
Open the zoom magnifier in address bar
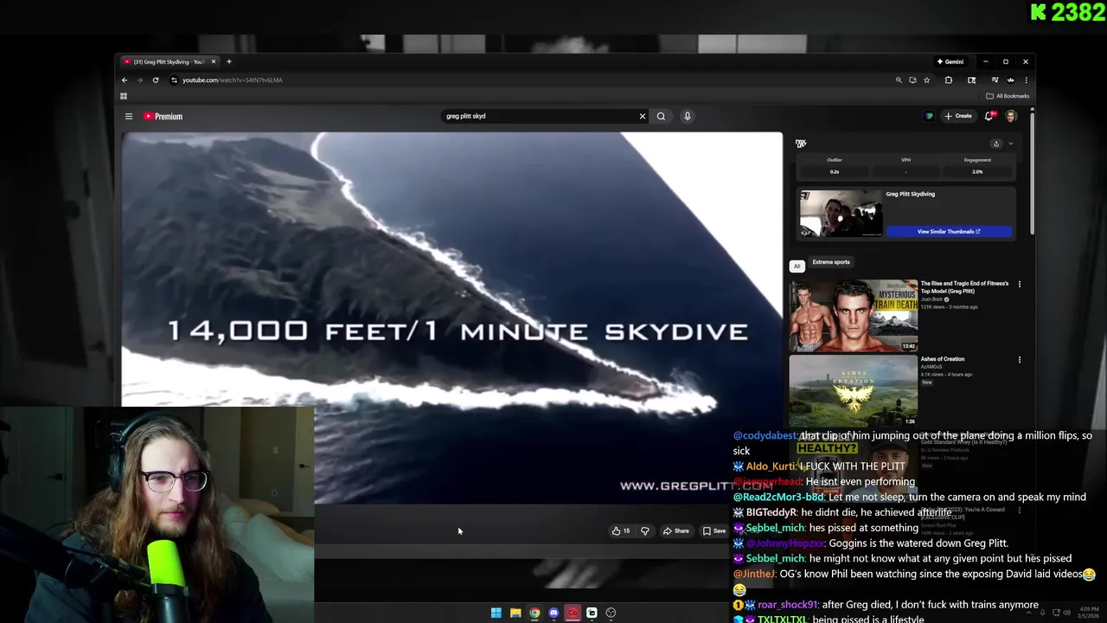coord(899,80)
